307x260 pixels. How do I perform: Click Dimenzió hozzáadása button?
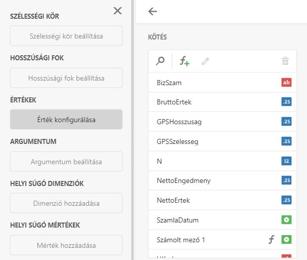pos(66,203)
